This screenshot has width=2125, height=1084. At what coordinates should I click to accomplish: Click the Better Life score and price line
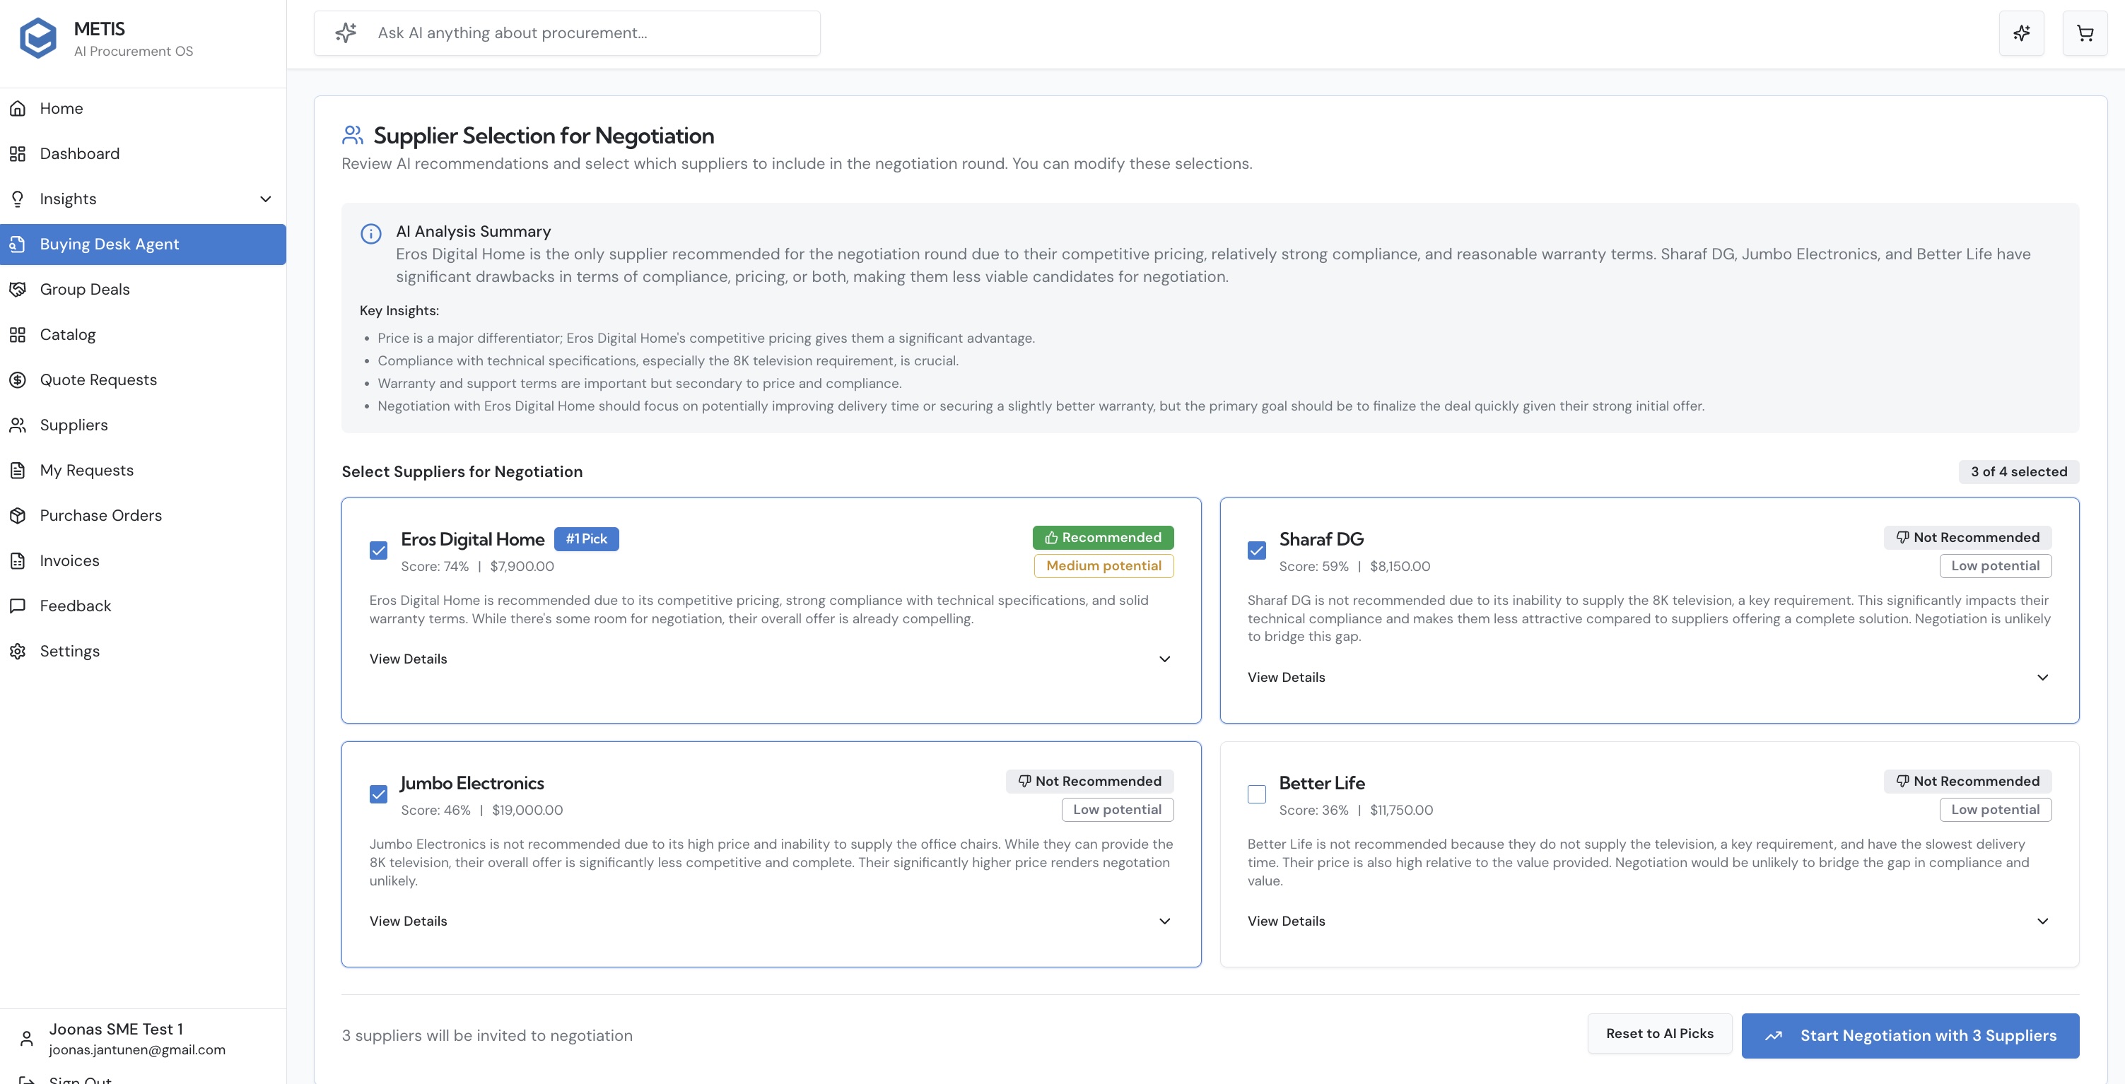pyautogui.click(x=1355, y=811)
